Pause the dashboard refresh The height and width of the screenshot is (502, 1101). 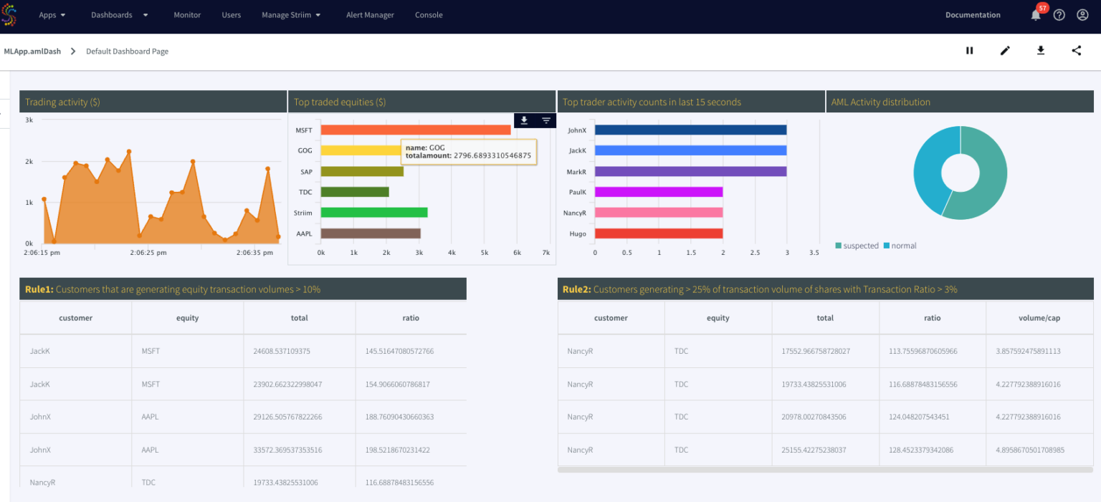[969, 51]
